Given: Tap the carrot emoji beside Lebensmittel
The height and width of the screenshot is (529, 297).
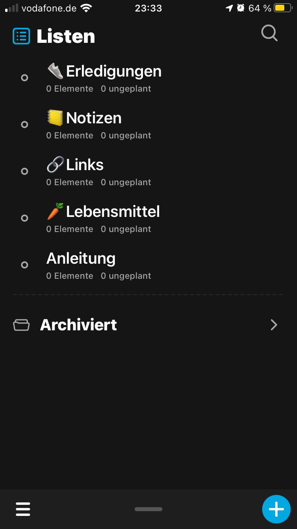Looking at the screenshot, I should [x=55, y=211].
